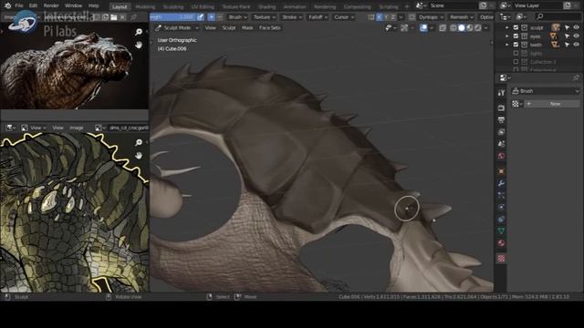The height and width of the screenshot is (328, 584).
Task: Uncheck the sculpt collection checkbox
Action: click(x=516, y=27)
